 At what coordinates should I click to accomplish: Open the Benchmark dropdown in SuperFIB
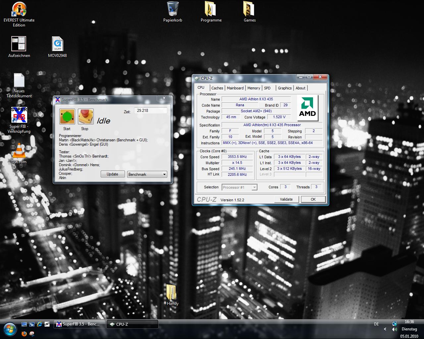[x=147, y=174]
